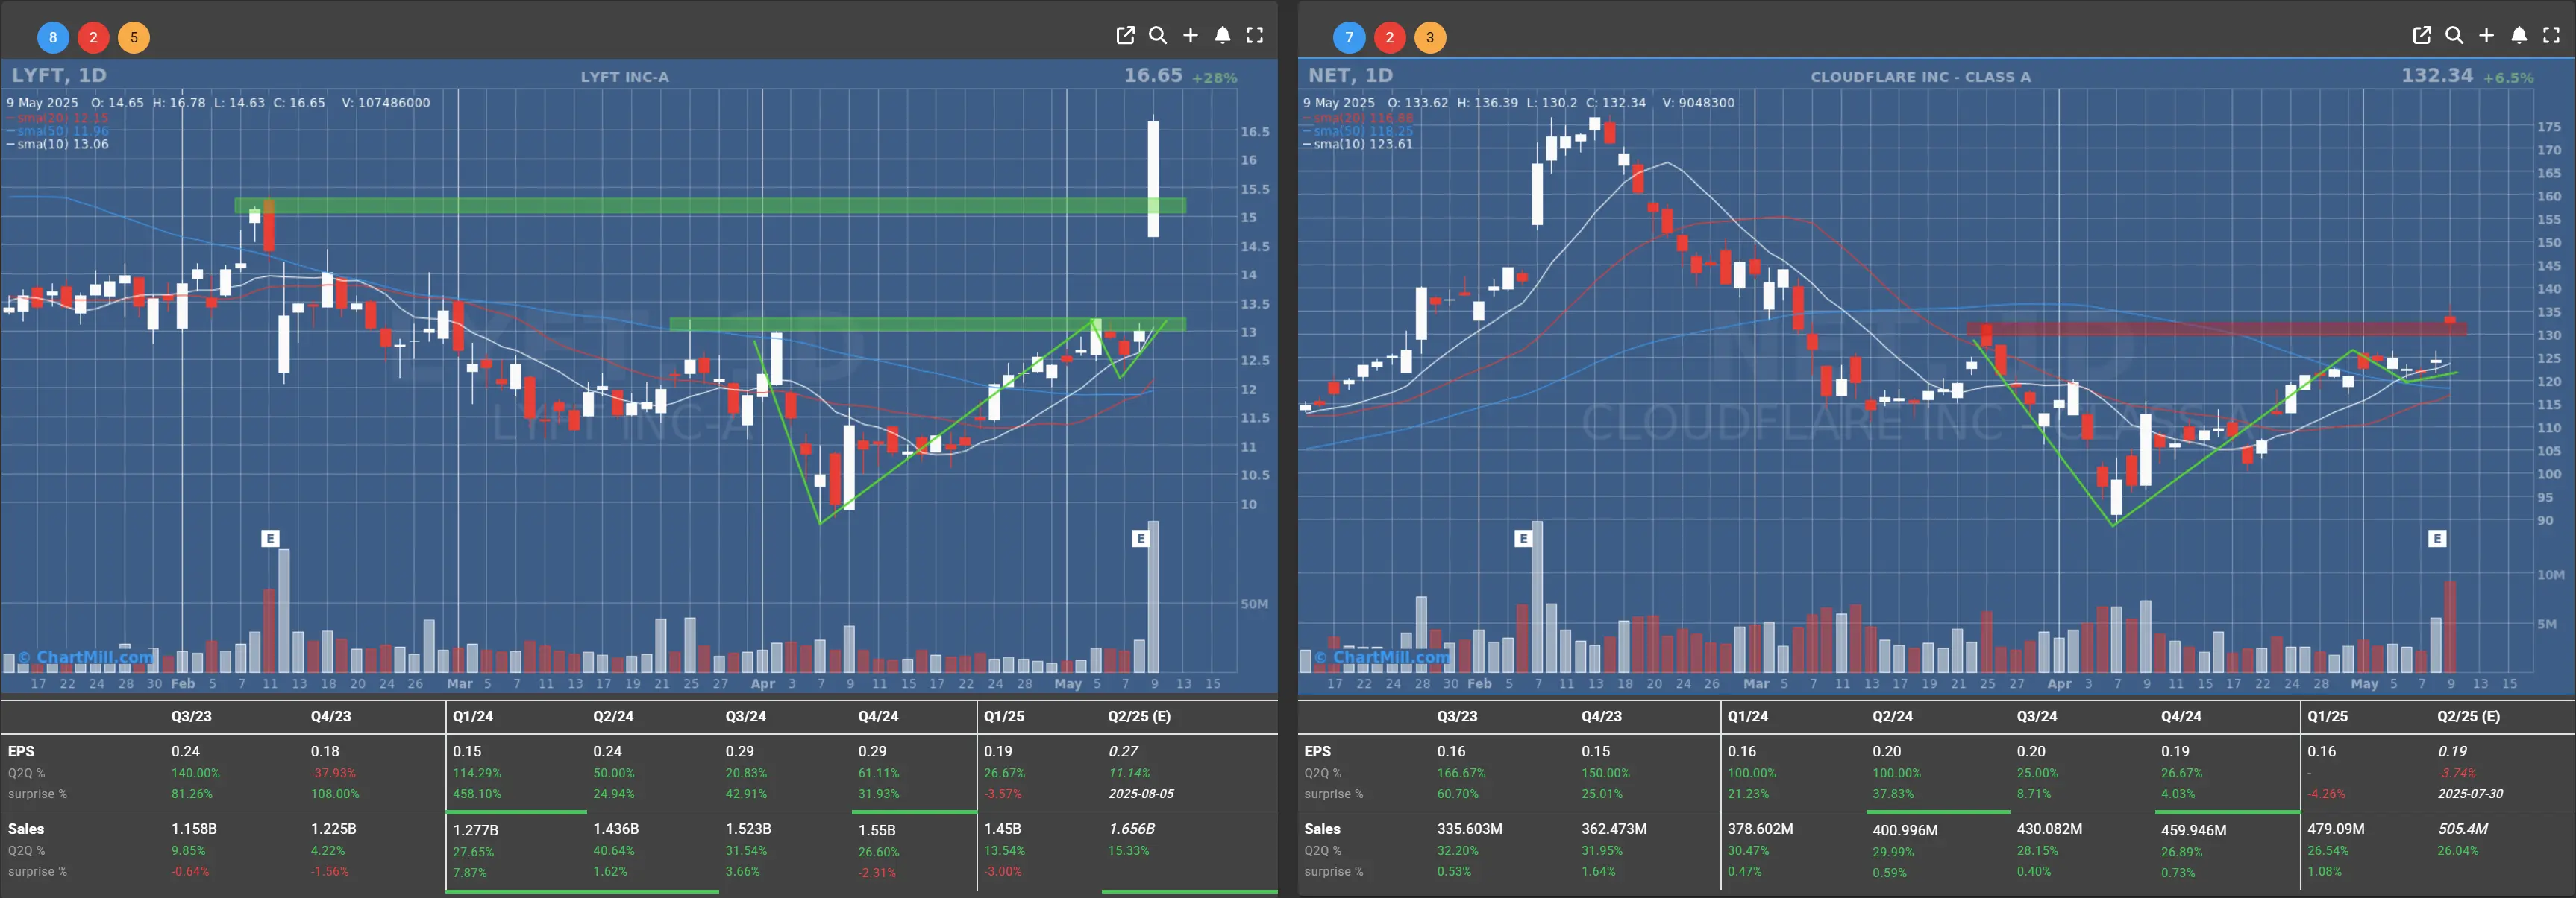Screen dimensions: 2576x898
Task: Click Sales row label in NET table
Action: 1322,829
